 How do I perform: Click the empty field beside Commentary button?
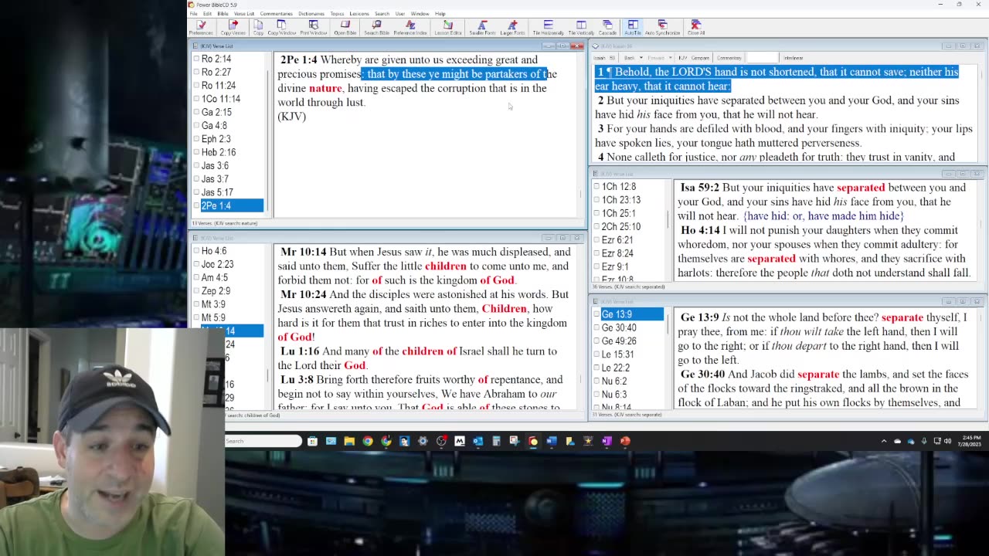pos(762,58)
